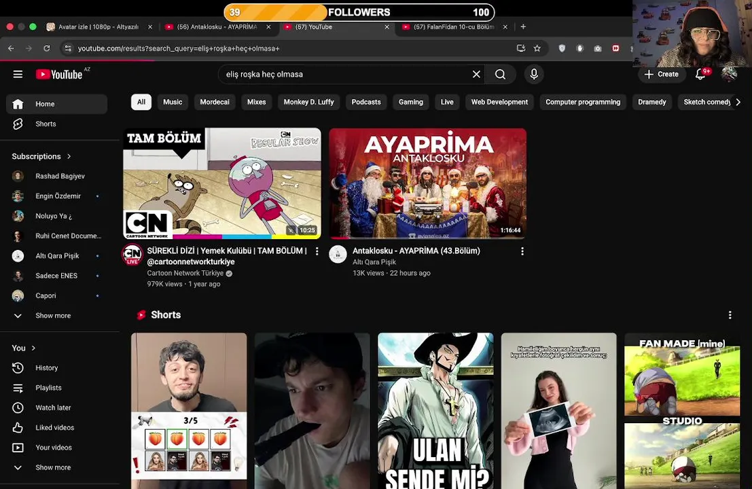Play AYAPRİMA Antaklosku video thumbnail
Image resolution: width=752 pixels, height=489 pixels.
[x=428, y=183]
